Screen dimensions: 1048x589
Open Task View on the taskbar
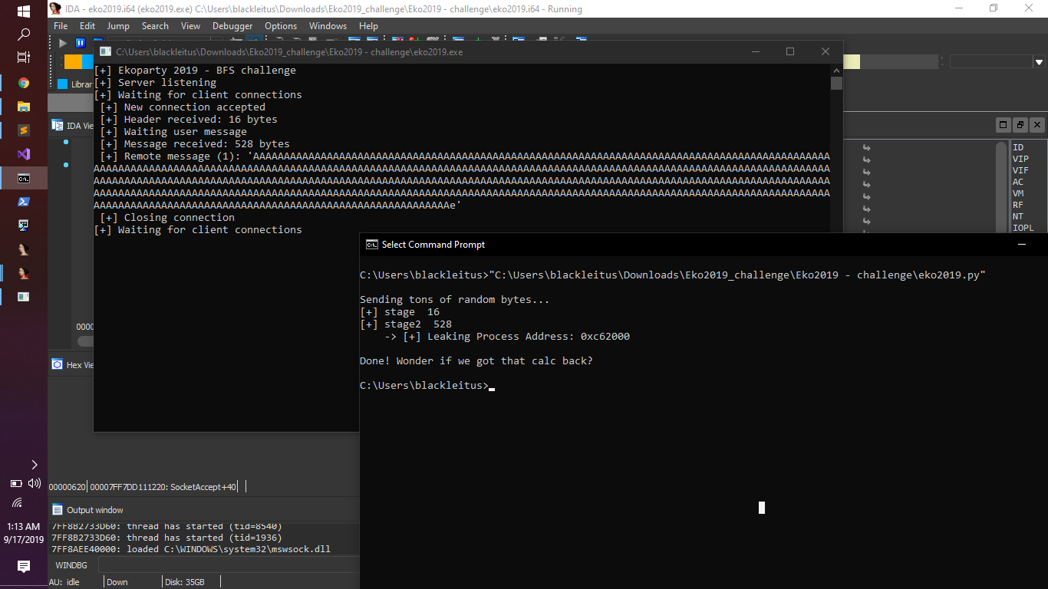point(24,58)
